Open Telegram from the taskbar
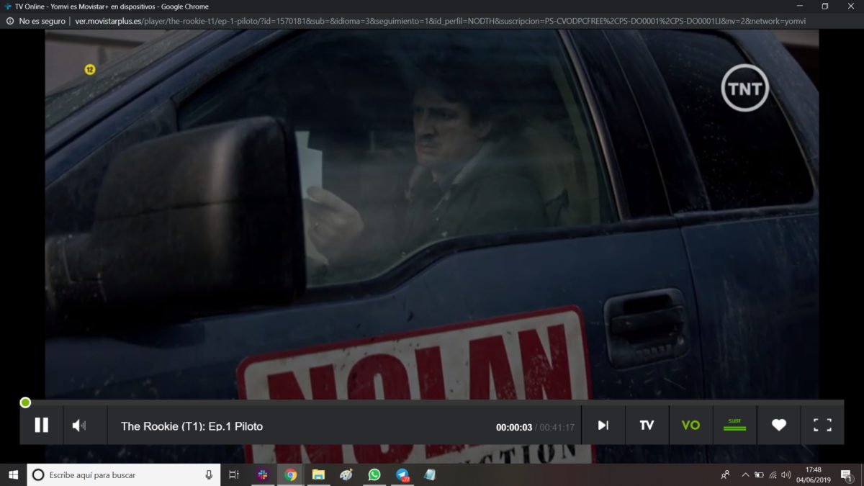The height and width of the screenshot is (486, 864). 402,474
